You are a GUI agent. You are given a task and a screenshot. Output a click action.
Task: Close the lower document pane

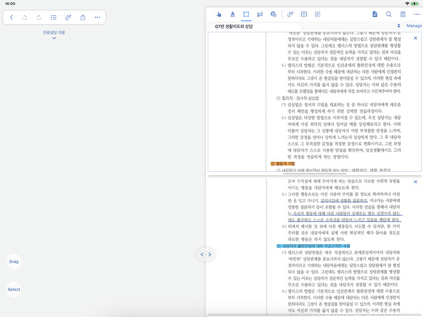tap(415, 182)
